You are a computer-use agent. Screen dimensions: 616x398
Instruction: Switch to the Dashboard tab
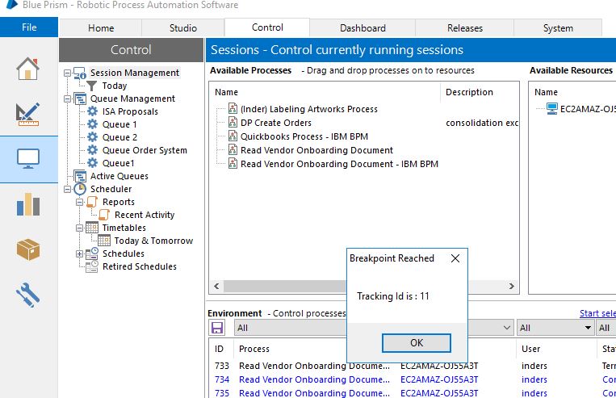tap(362, 28)
